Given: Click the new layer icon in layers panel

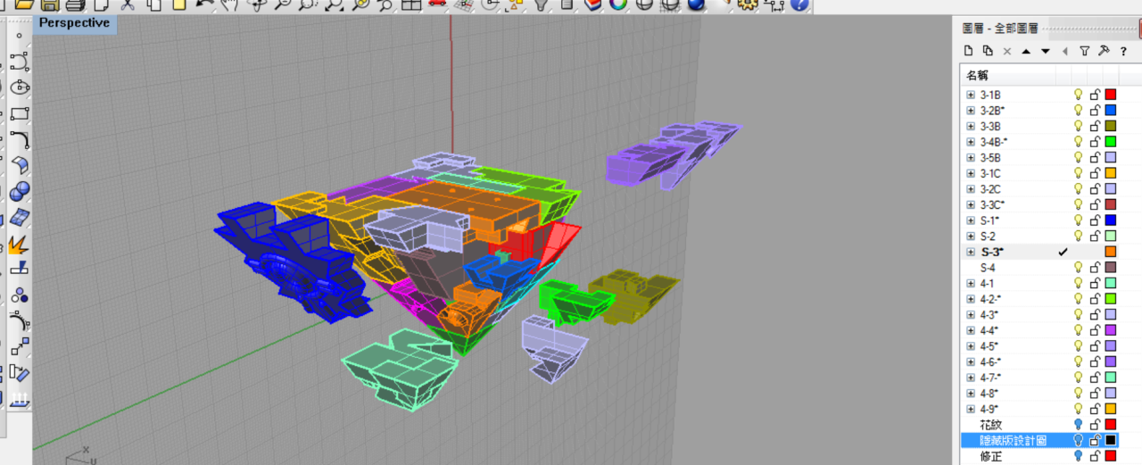Looking at the screenshot, I should point(969,52).
